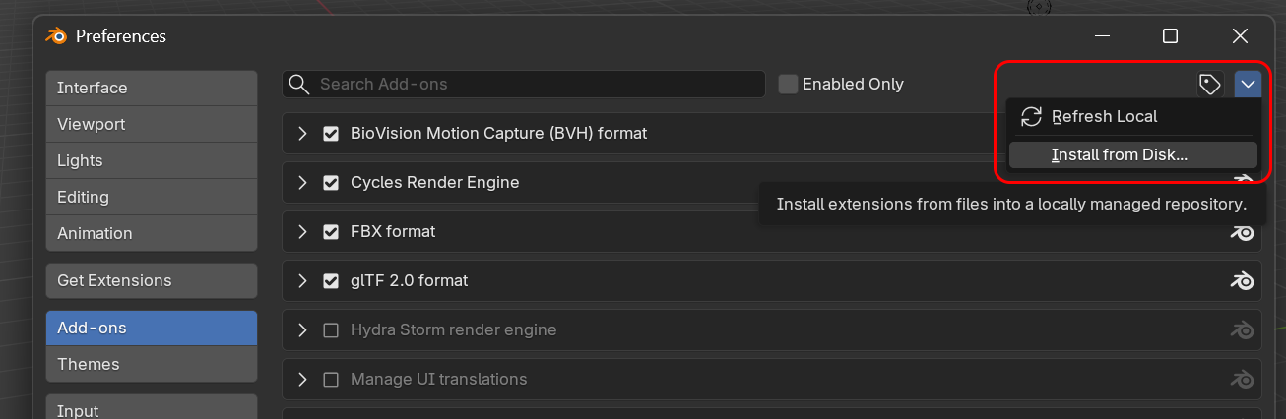Expand the Cycles Render Engine entry
Image resolution: width=1286 pixels, height=419 pixels.
tap(303, 183)
